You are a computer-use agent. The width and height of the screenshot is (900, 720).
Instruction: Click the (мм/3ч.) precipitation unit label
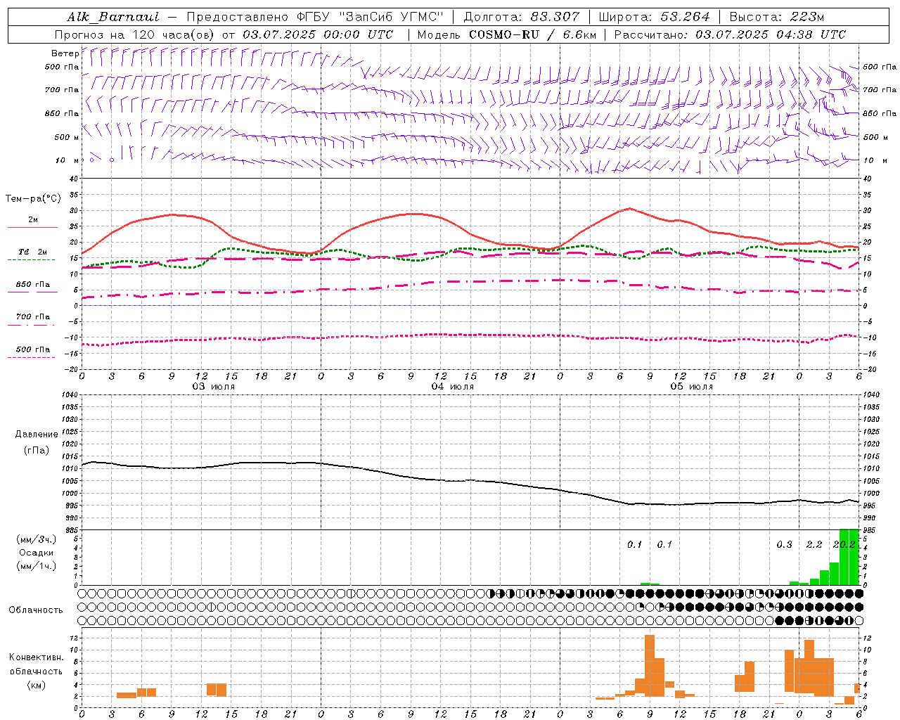click(37, 539)
